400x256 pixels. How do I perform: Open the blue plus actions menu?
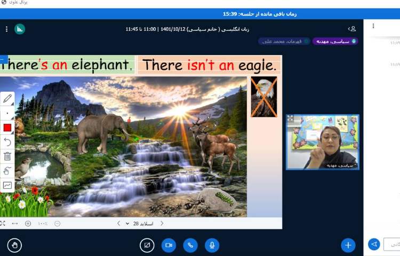click(348, 245)
